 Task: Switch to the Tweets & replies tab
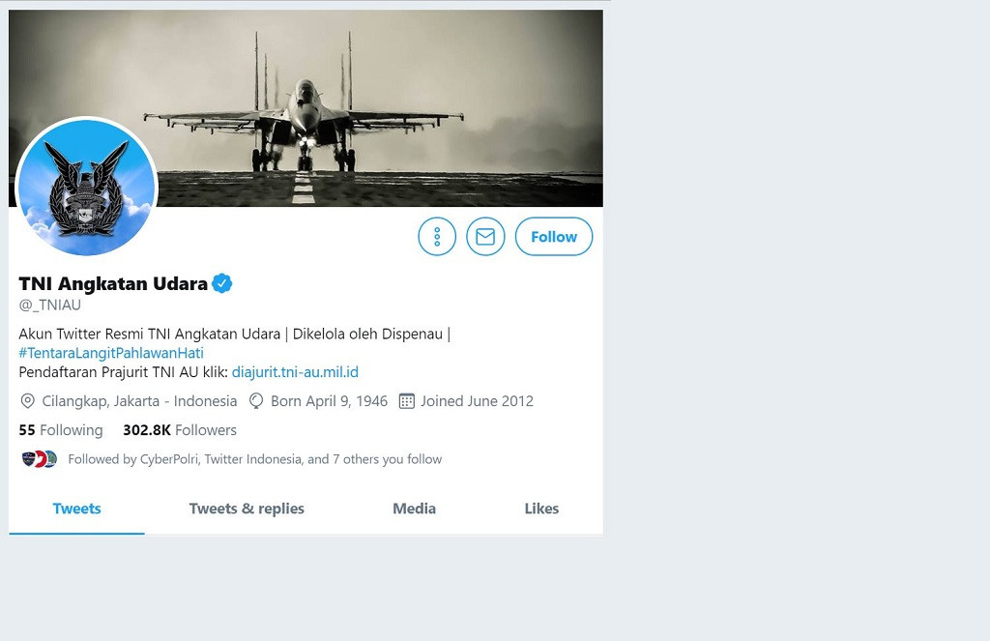pyautogui.click(x=247, y=509)
